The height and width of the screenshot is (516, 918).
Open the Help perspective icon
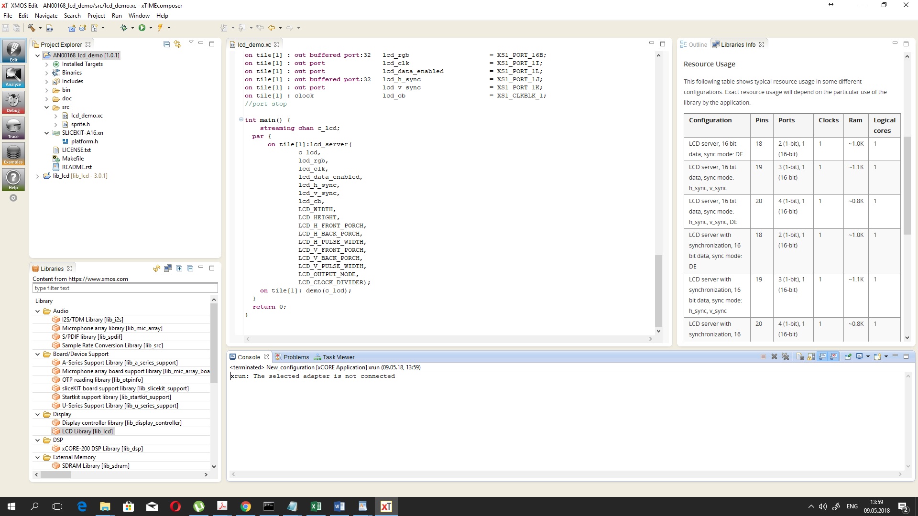(x=13, y=180)
